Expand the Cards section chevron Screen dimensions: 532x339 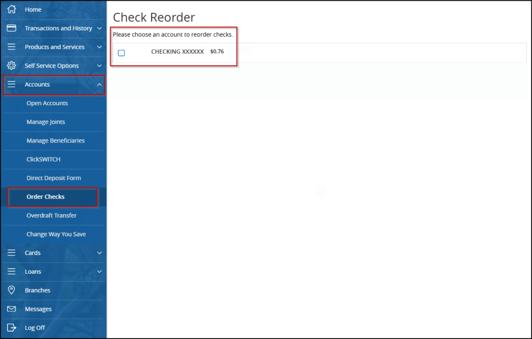click(x=99, y=252)
